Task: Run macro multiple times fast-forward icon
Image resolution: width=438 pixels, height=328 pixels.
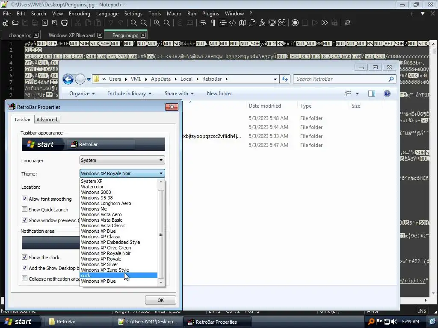Action: (325, 23)
